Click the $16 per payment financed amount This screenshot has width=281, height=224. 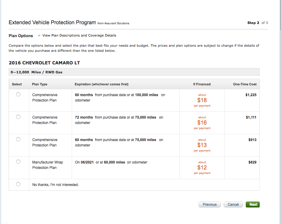coord(202,122)
